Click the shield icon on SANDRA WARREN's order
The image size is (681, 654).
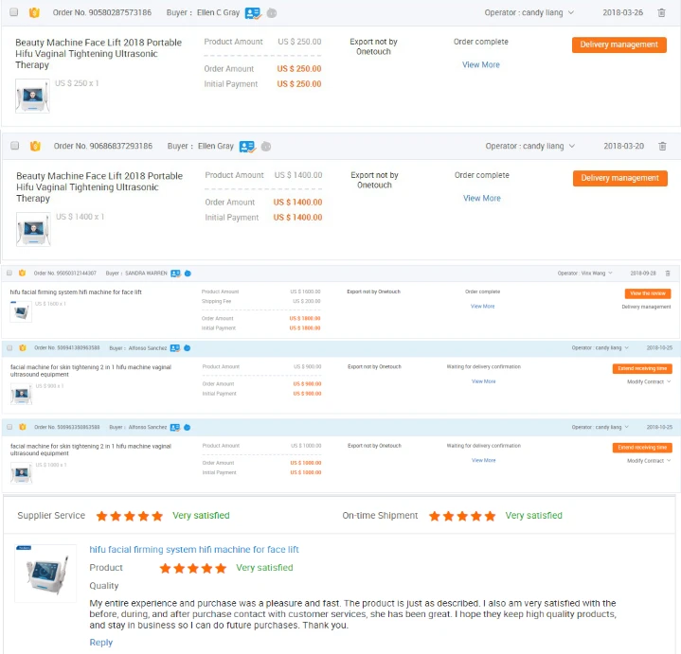coord(22,273)
